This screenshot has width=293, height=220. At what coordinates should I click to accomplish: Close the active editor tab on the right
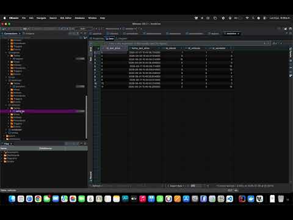[238, 34]
